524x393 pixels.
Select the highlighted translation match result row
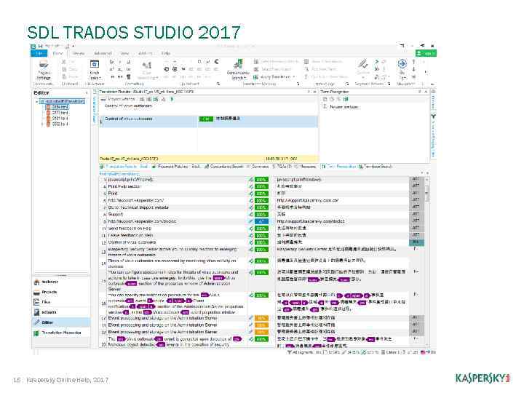point(210,122)
